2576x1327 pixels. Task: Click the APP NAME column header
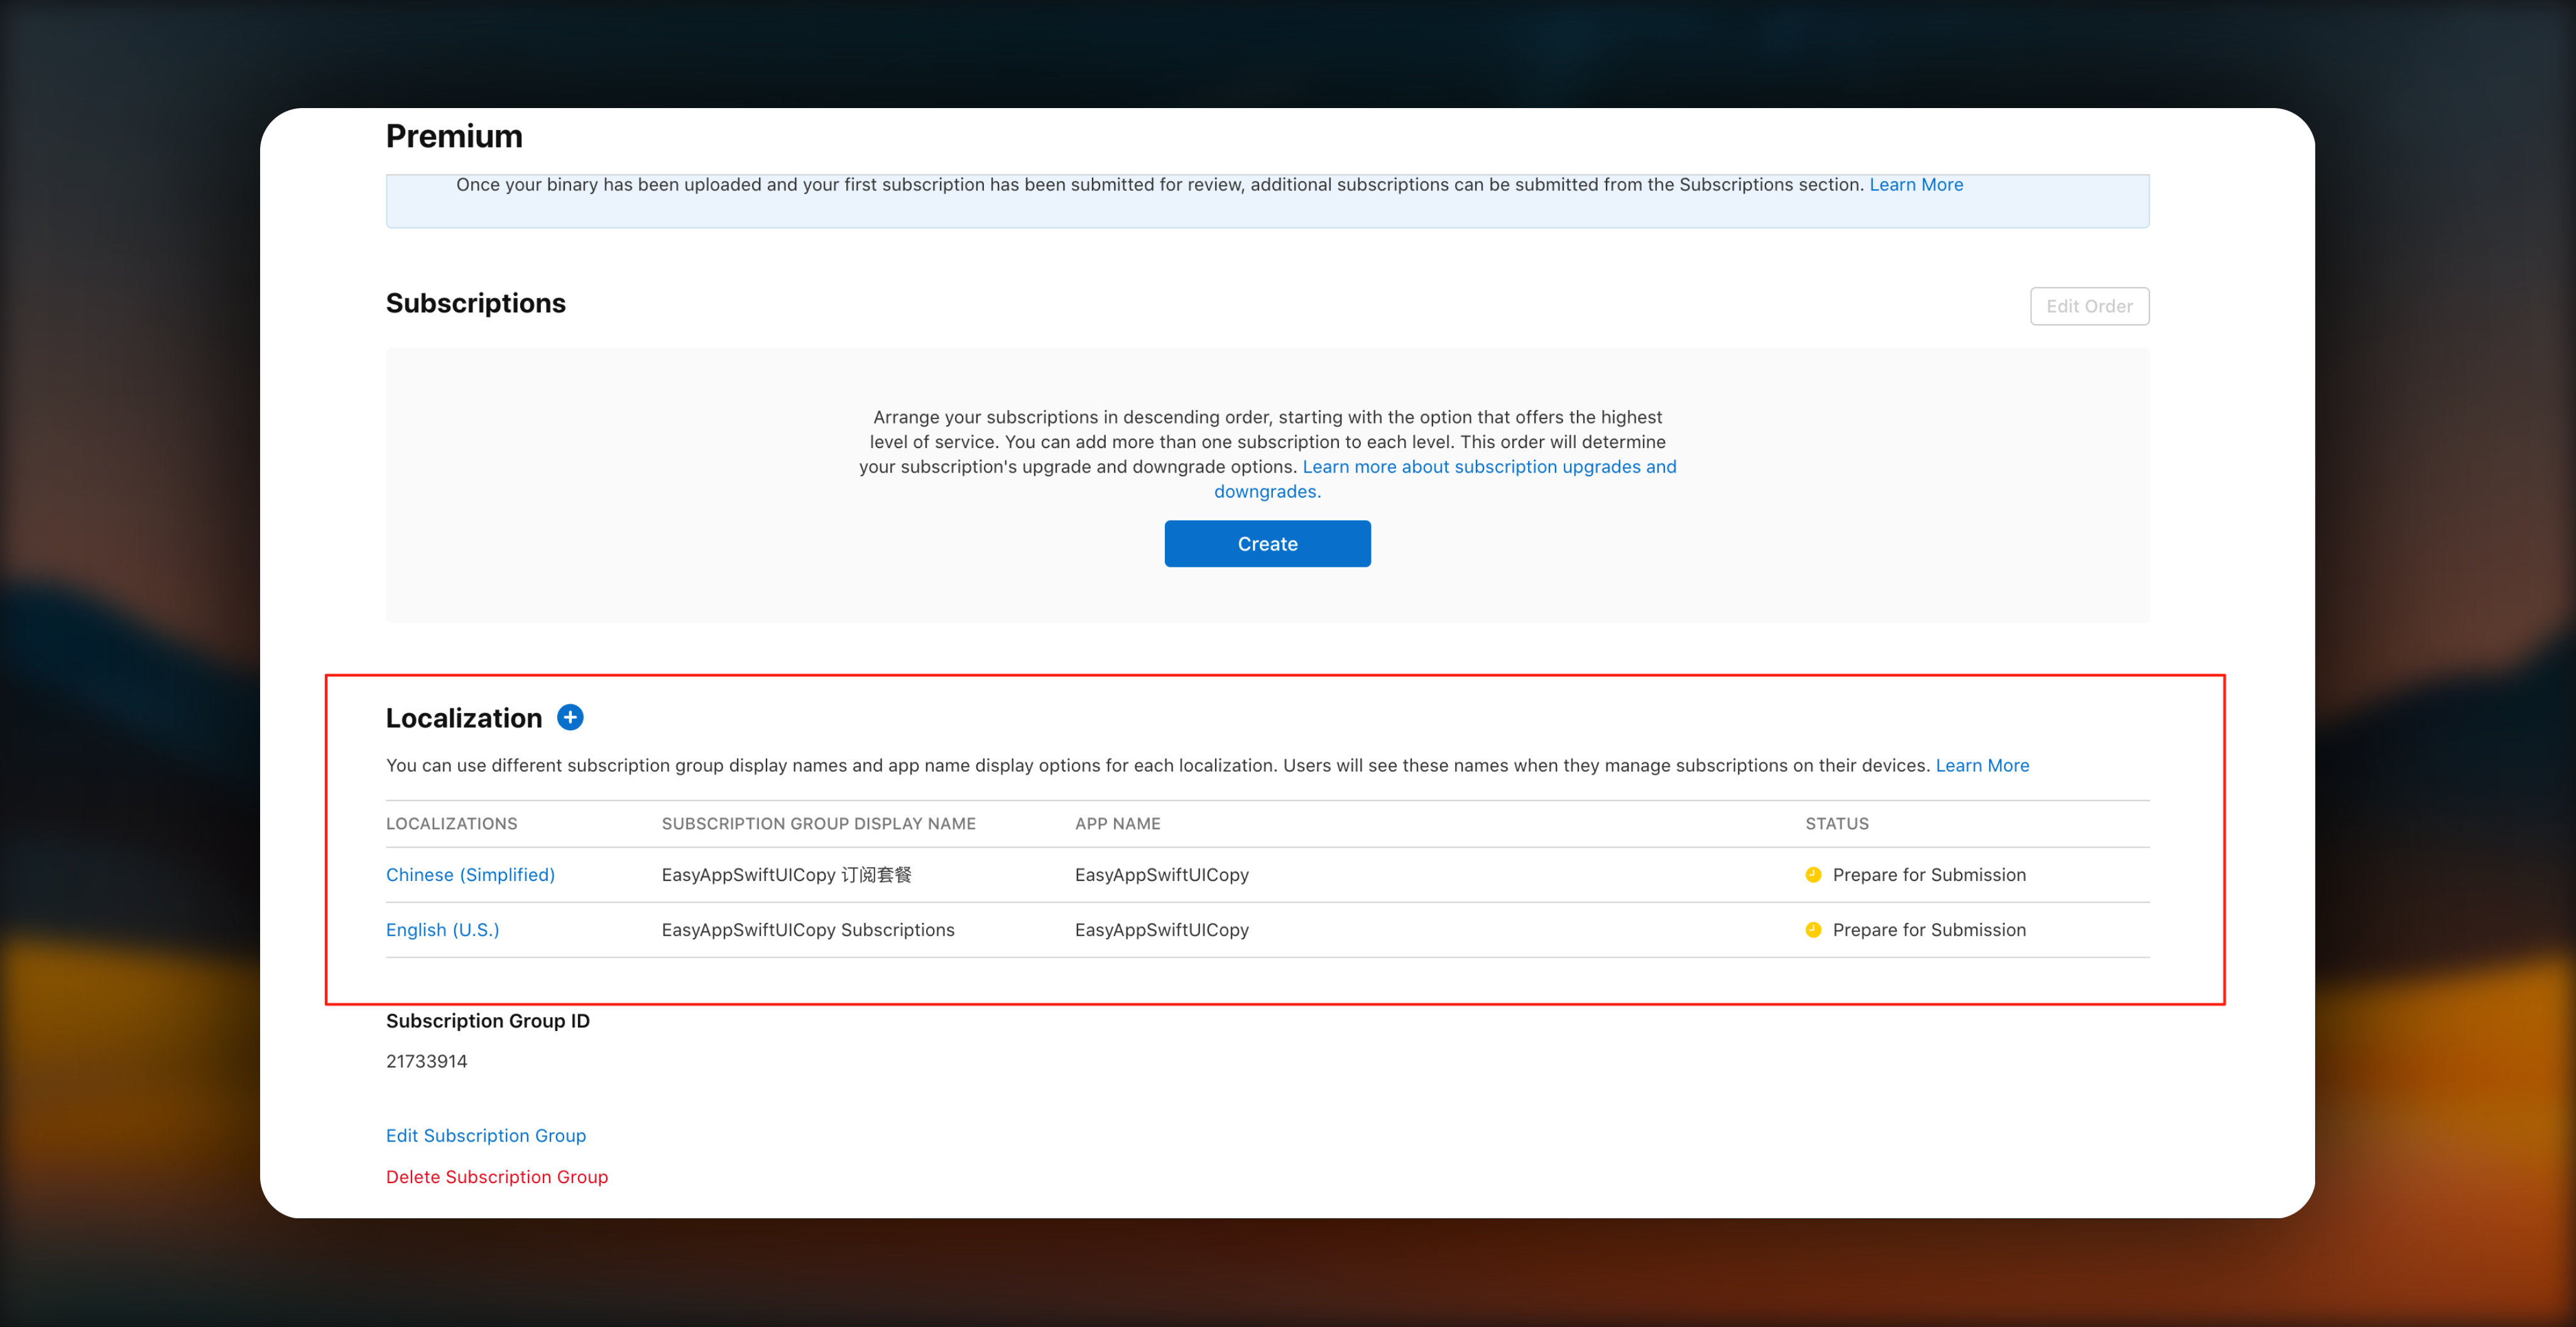1117,824
